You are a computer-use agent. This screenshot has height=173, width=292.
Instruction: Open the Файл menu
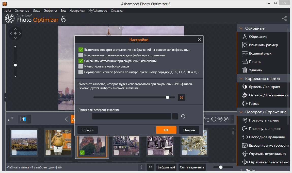[x=7, y=11]
